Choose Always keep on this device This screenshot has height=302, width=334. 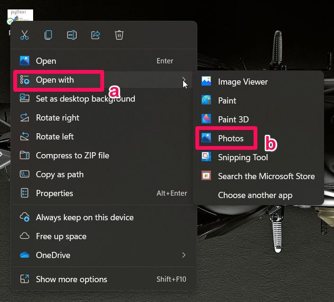(104, 217)
